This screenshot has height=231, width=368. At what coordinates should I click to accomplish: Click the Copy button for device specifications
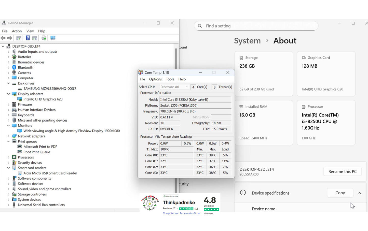(340, 193)
